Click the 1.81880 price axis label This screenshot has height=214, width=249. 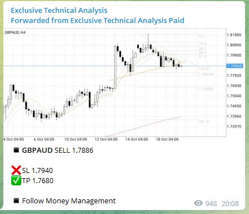click(x=234, y=35)
